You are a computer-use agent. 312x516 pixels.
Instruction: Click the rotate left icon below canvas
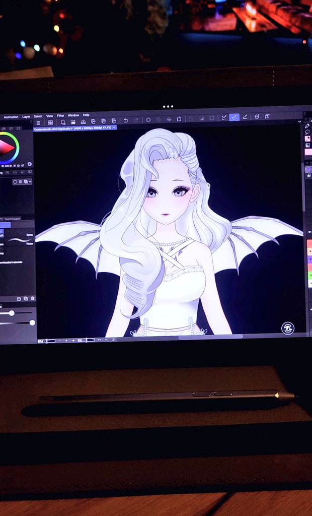[x=100, y=340]
